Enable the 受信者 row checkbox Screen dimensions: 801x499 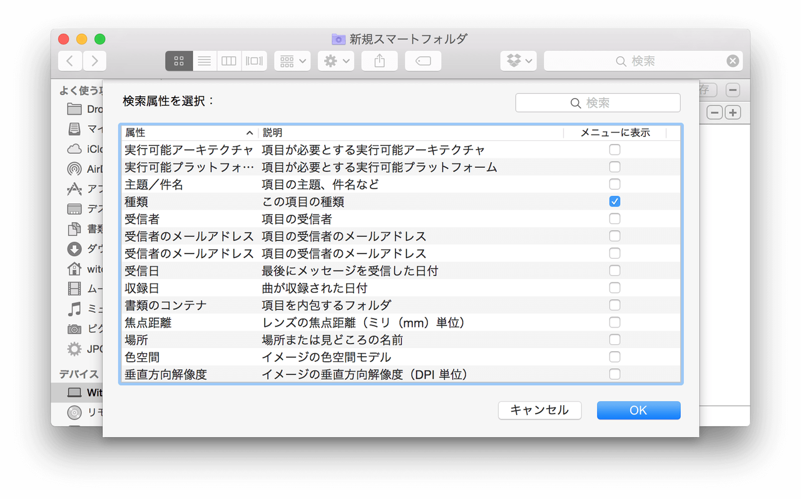pos(615,219)
